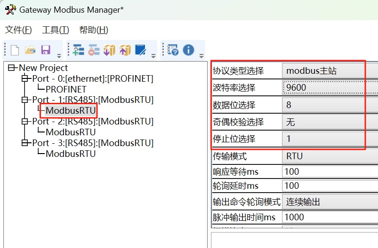378x248 pixels.
Task: Open 输出命令轮询模式 dropdown showing 连续输出
Action: [x=330, y=202]
